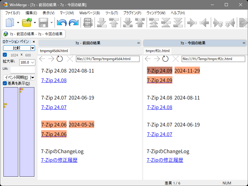
Task: Go back in the left browser pane
Action: click(42, 59)
